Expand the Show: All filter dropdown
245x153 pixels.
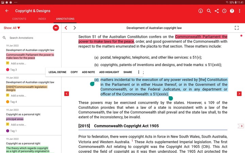[x=12, y=28]
